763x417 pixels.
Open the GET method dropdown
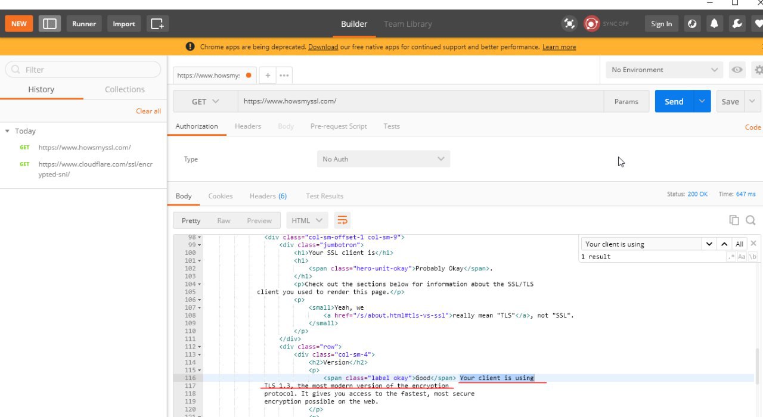coord(206,101)
